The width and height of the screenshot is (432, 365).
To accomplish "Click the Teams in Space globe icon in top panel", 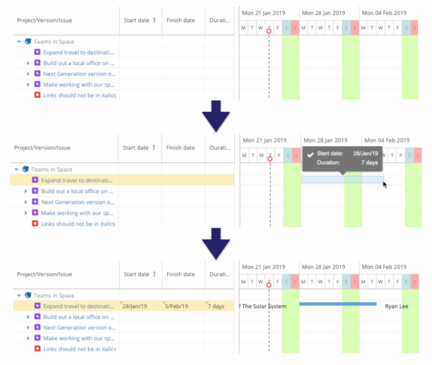I will click(28, 42).
